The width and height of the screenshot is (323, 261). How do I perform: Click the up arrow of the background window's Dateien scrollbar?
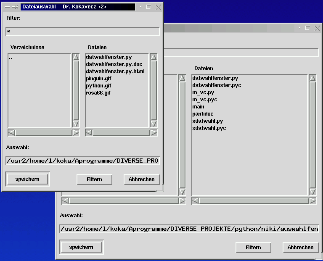[312, 78]
